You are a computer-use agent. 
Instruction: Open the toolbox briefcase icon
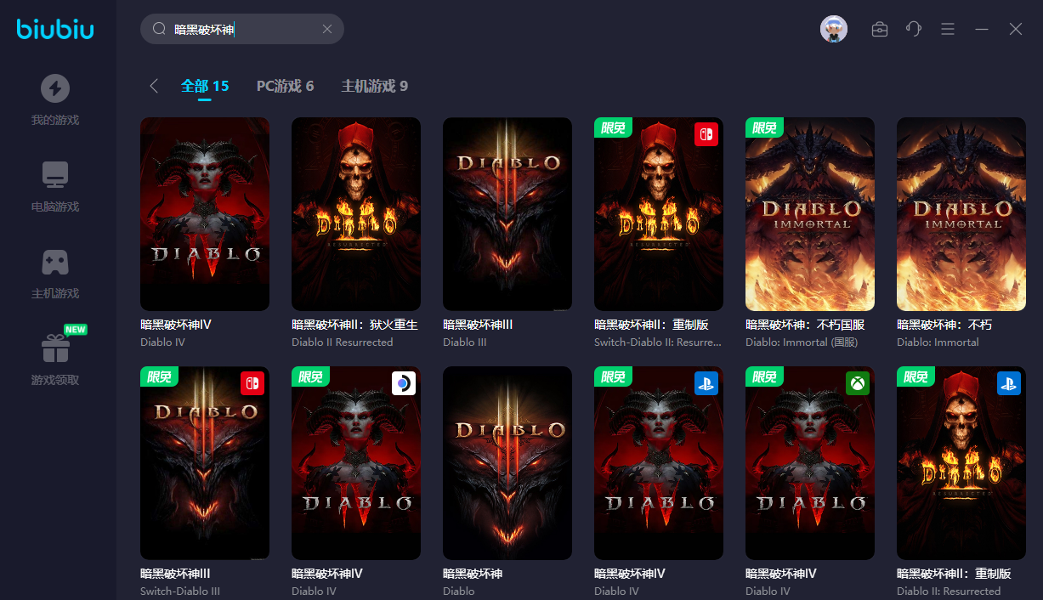[x=880, y=29]
